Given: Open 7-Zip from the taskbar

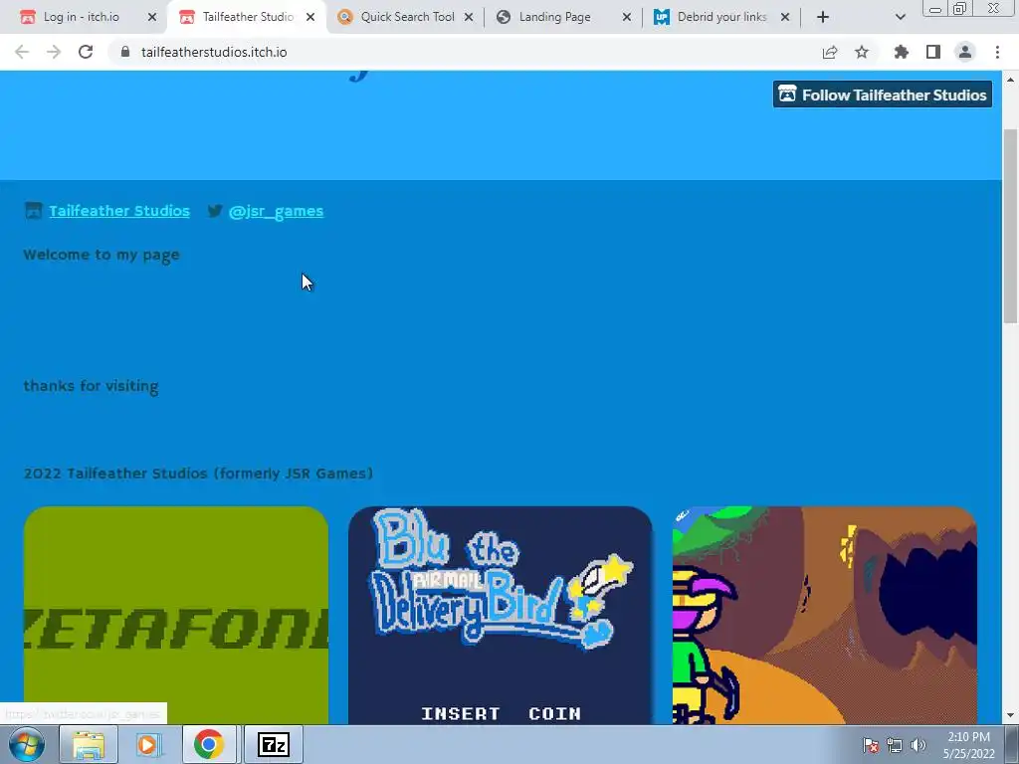Looking at the screenshot, I should pos(273,744).
